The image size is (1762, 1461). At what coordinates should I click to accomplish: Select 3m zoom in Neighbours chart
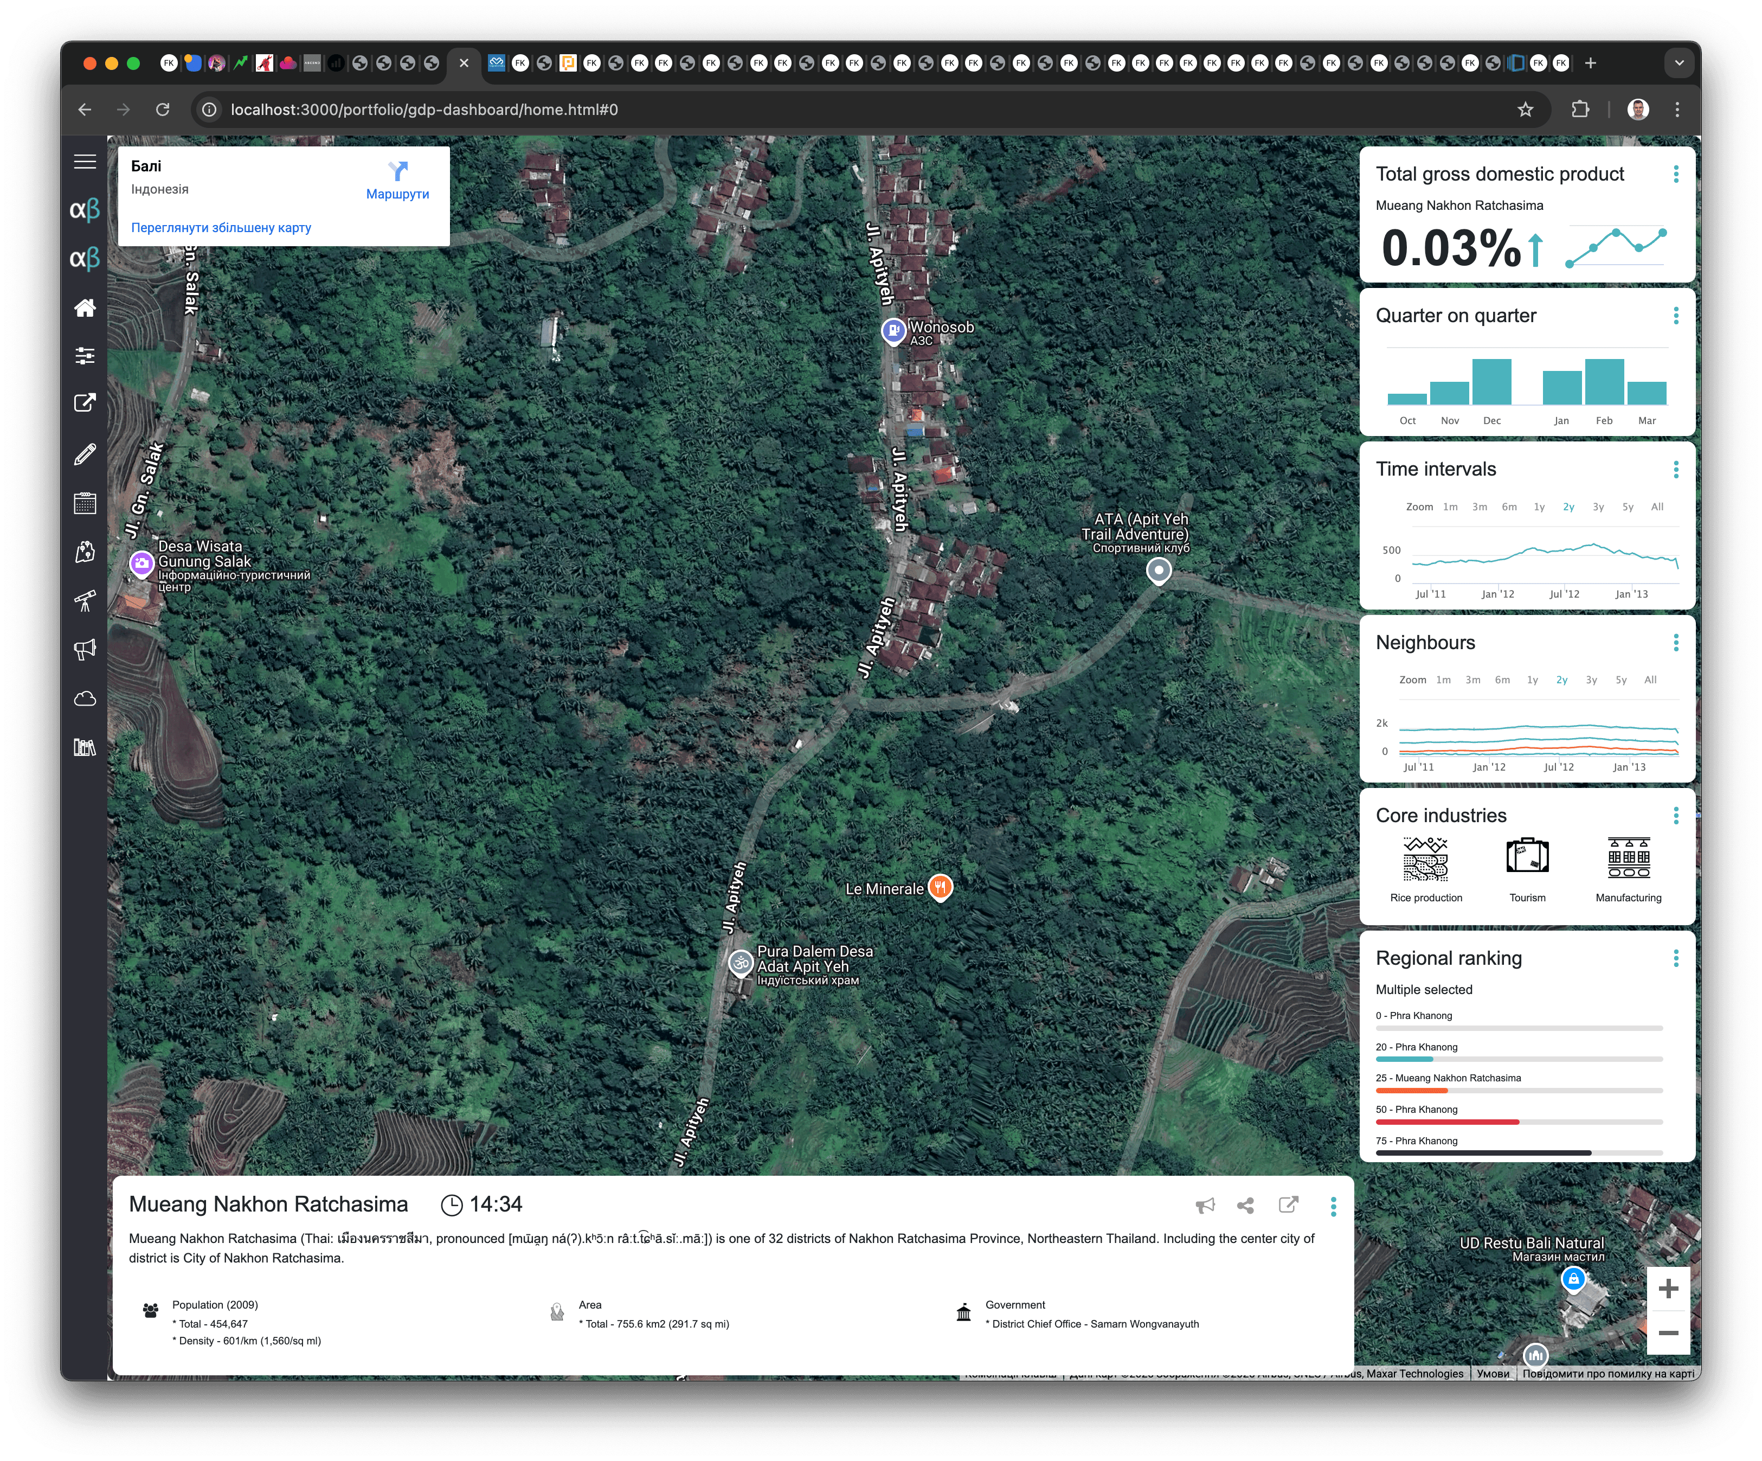tap(1472, 681)
